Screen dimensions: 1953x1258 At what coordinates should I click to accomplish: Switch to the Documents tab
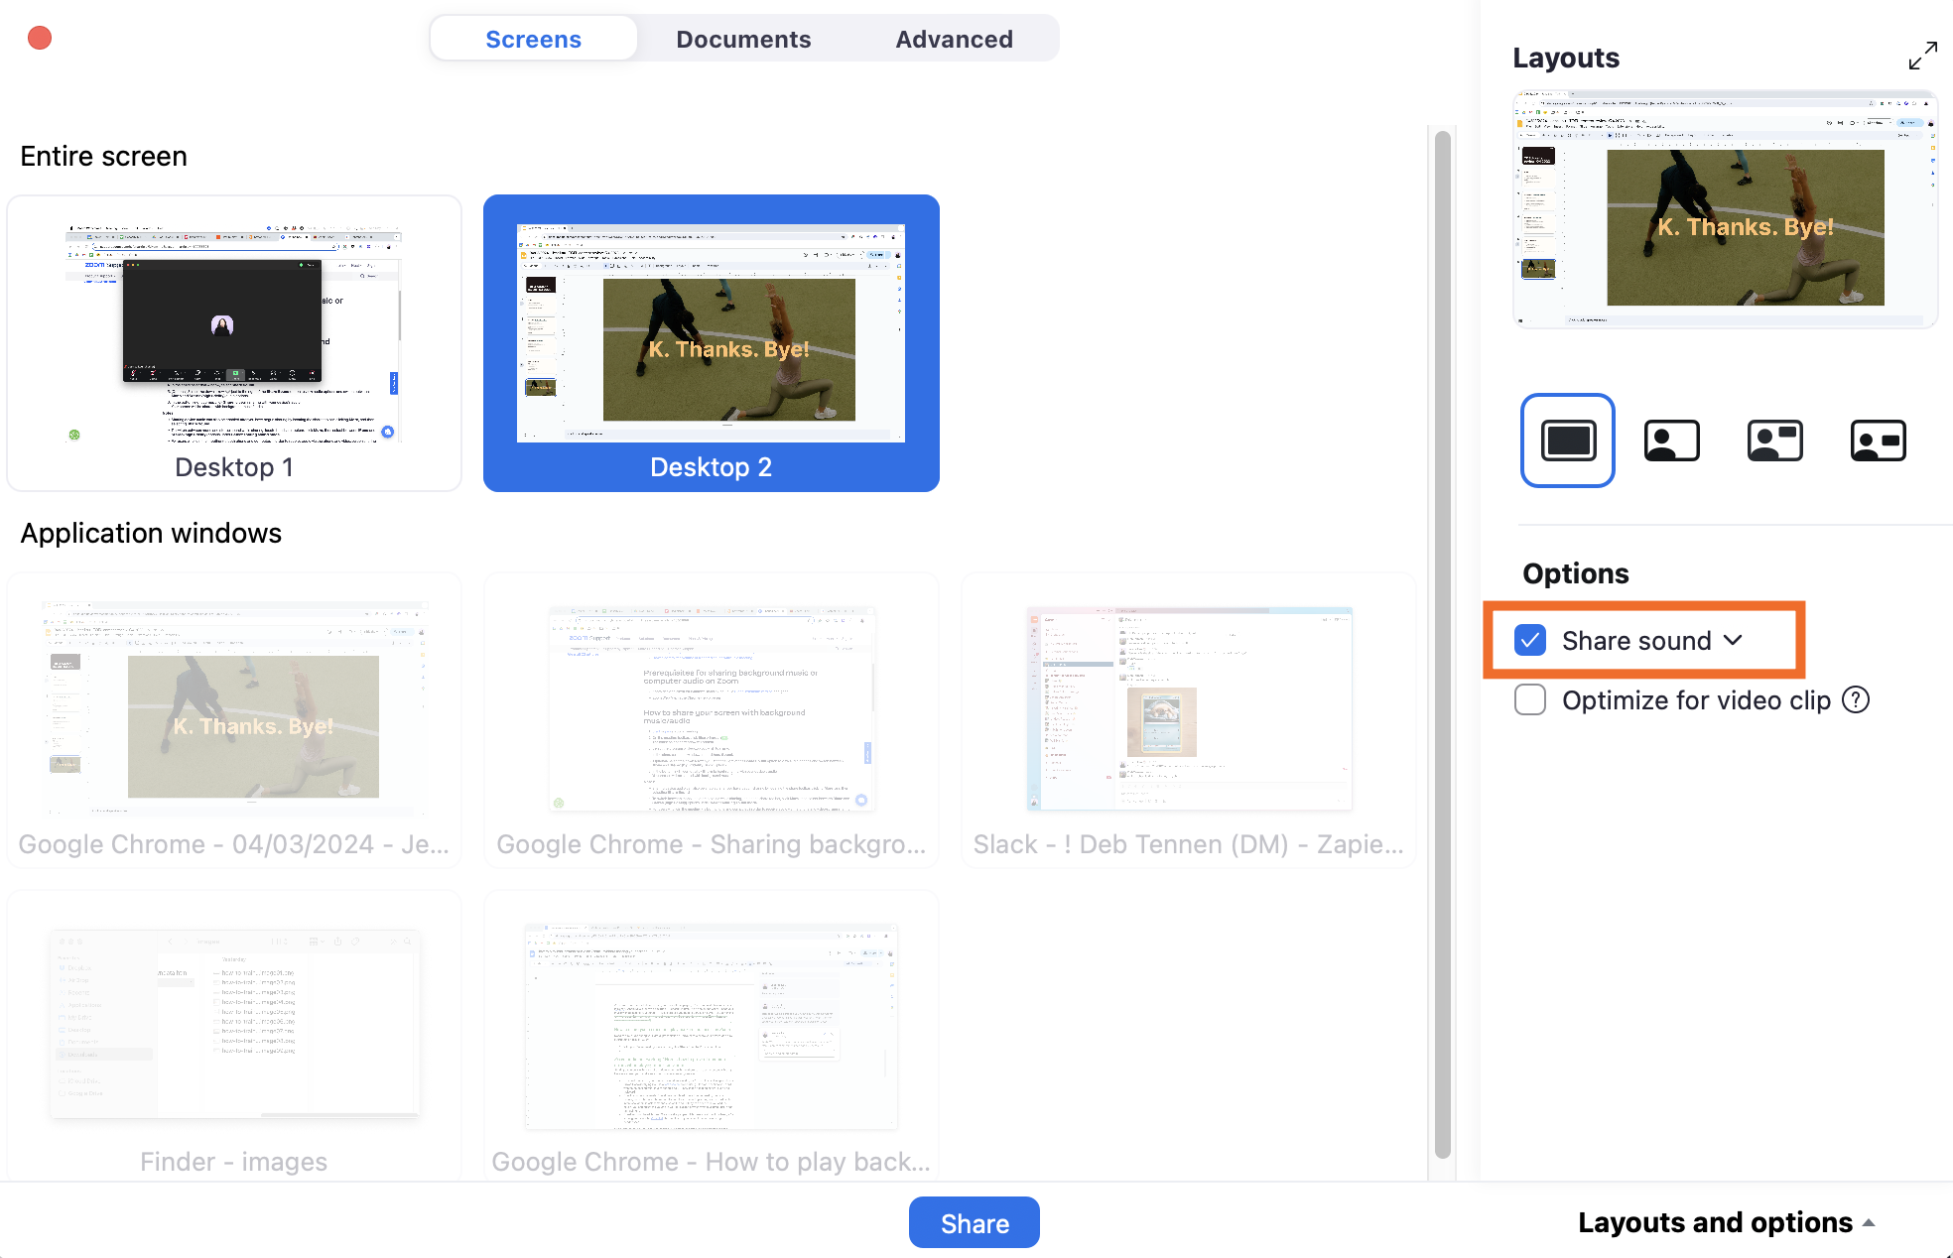click(x=743, y=39)
